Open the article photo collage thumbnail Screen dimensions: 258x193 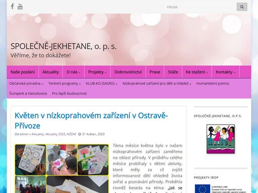click(61, 168)
